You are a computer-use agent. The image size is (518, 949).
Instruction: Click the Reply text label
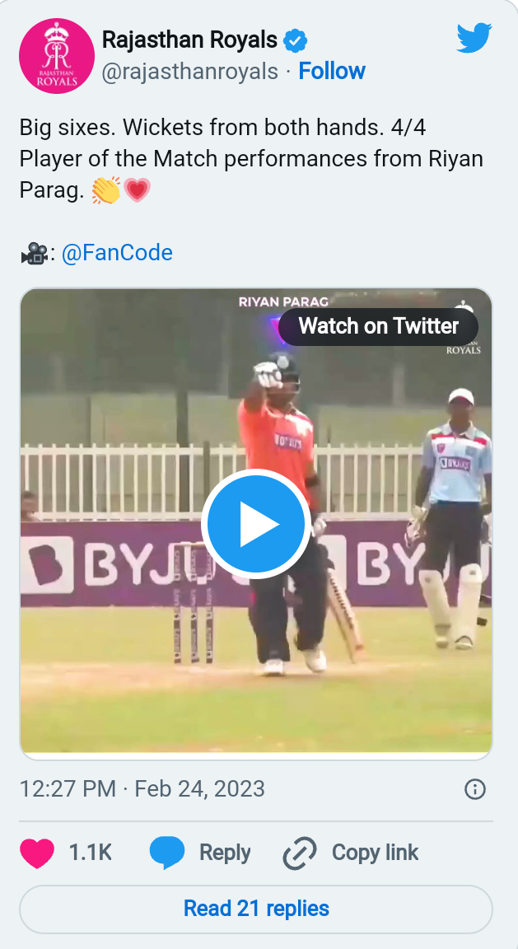pos(225,853)
